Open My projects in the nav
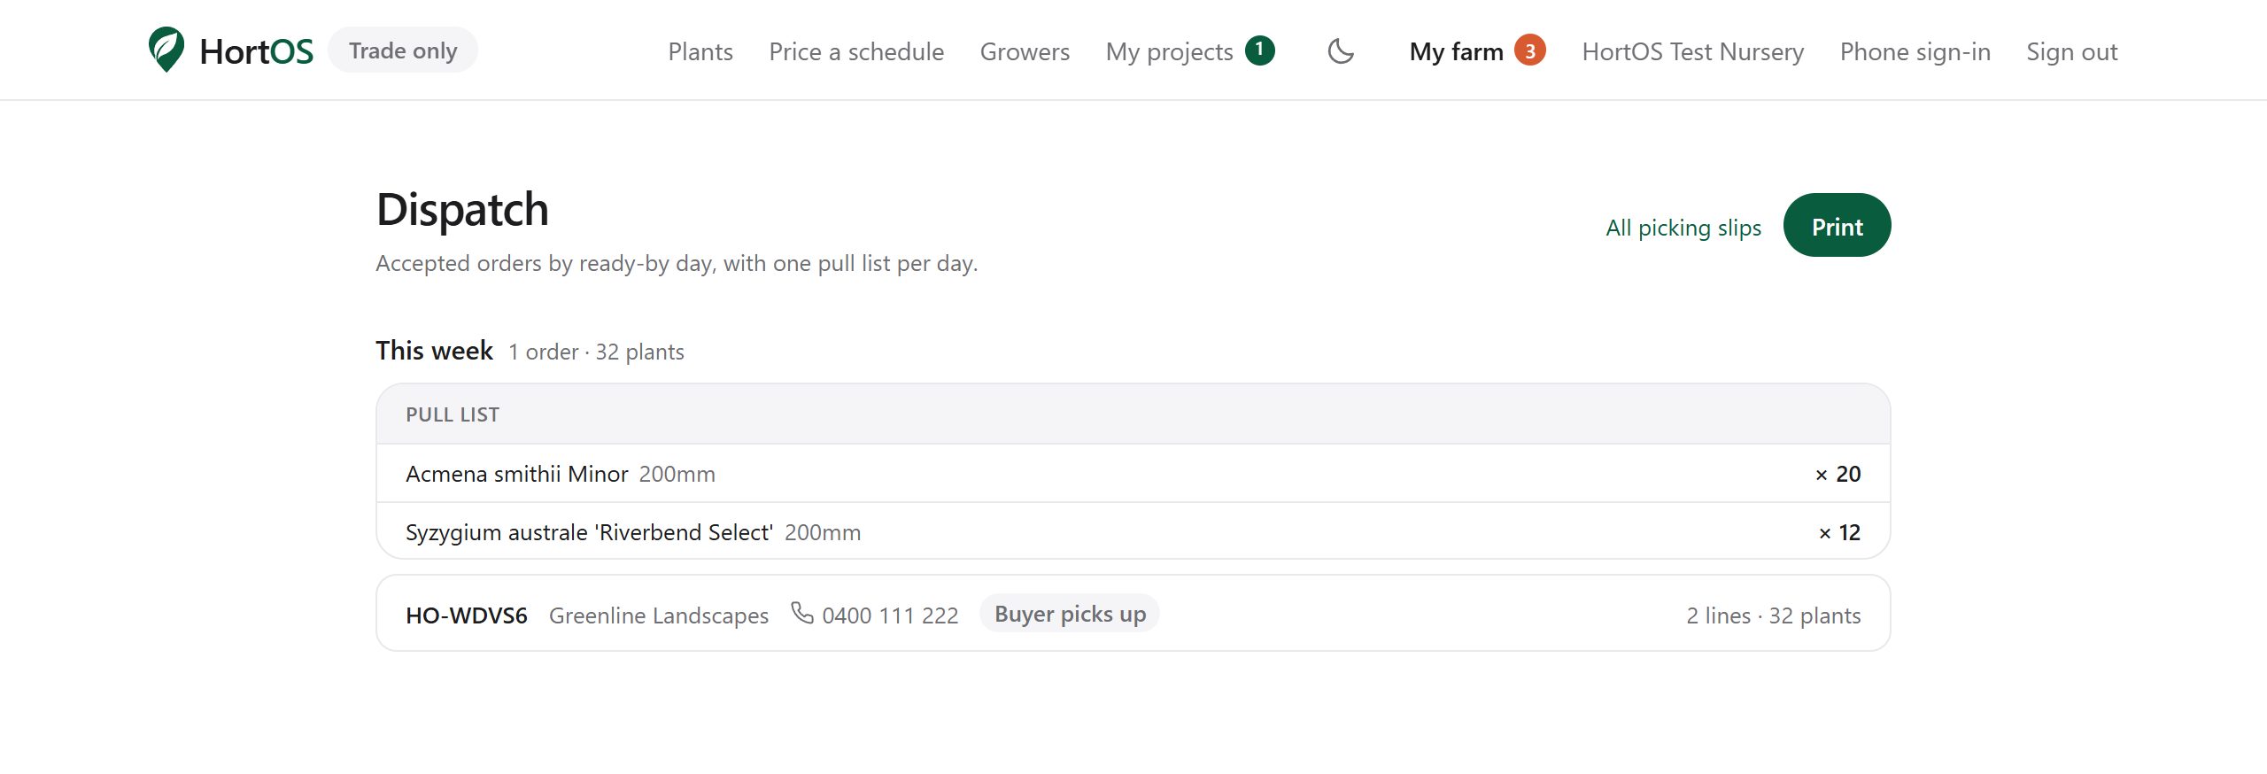Viewport: 2267px width, 774px height. pos(1169,51)
